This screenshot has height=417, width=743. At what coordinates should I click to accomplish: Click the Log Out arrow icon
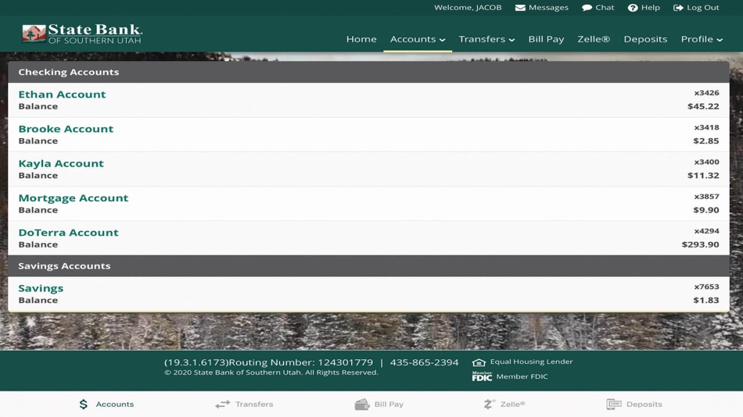pos(678,8)
